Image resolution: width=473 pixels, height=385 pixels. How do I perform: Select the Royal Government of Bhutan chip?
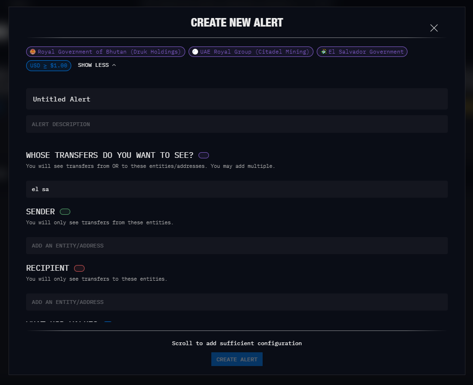coord(105,52)
